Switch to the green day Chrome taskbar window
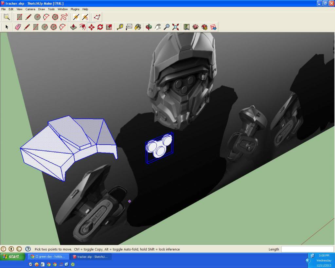Image resolution: width=335 pixels, height=268 pixels. (48, 257)
